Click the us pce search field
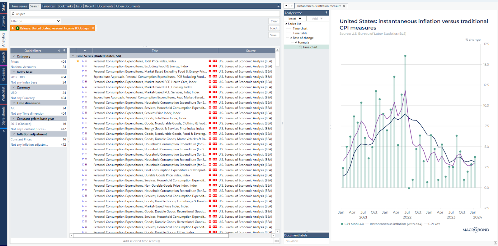 (x=145, y=14)
